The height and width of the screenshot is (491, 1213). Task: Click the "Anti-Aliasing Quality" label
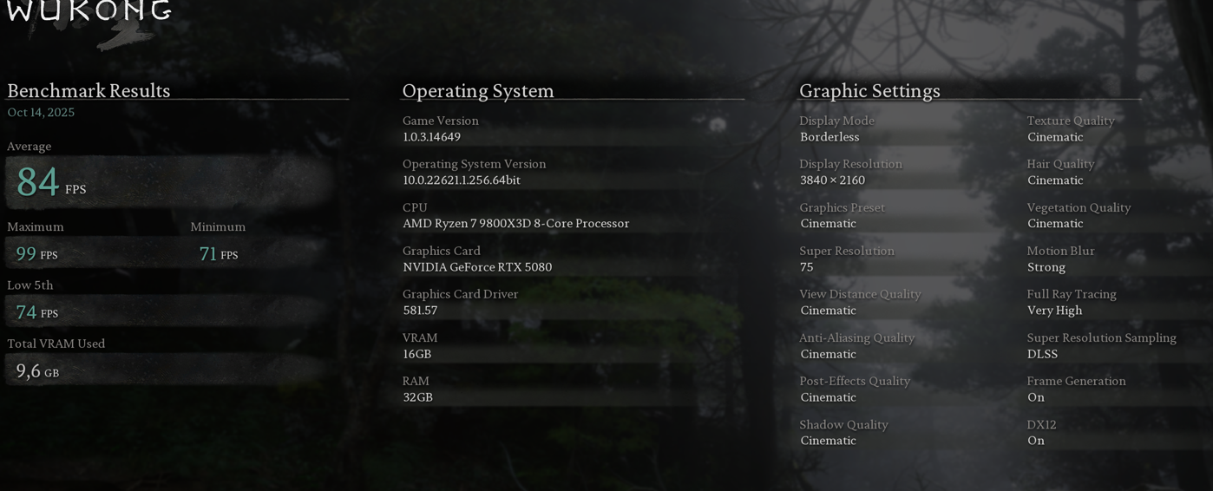(857, 337)
